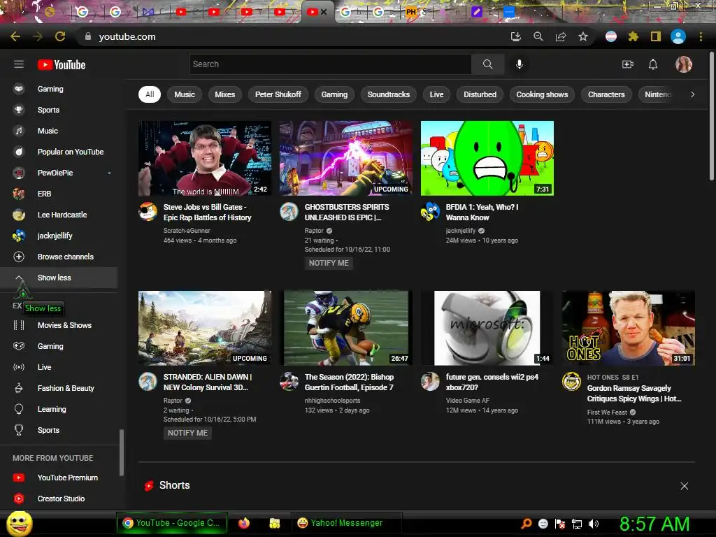Image resolution: width=716 pixels, height=537 pixels.
Task: Launch Firefox from the taskbar
Action: pos(244,523)
